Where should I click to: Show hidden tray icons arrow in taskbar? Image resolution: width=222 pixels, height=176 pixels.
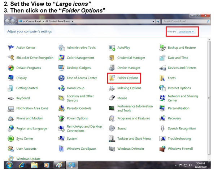pyautogui.click(x=176, y=165)
